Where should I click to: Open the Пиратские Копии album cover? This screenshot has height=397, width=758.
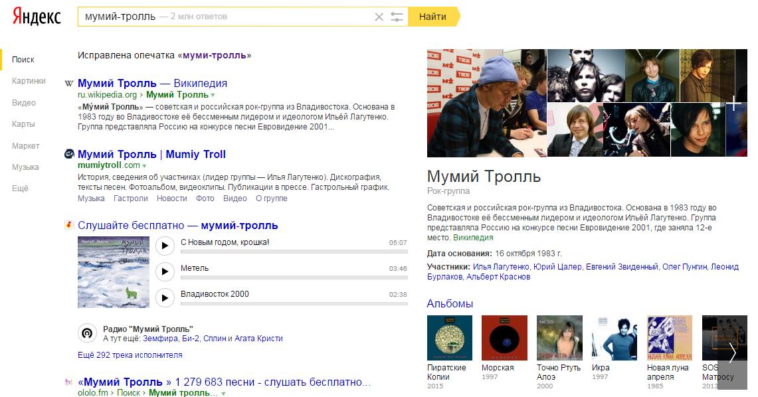coord(450,338)
